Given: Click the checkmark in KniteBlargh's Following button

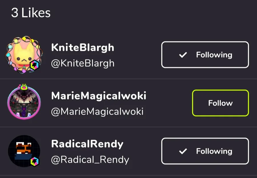Looking at the screenshot, I should [x=183, y=55].
